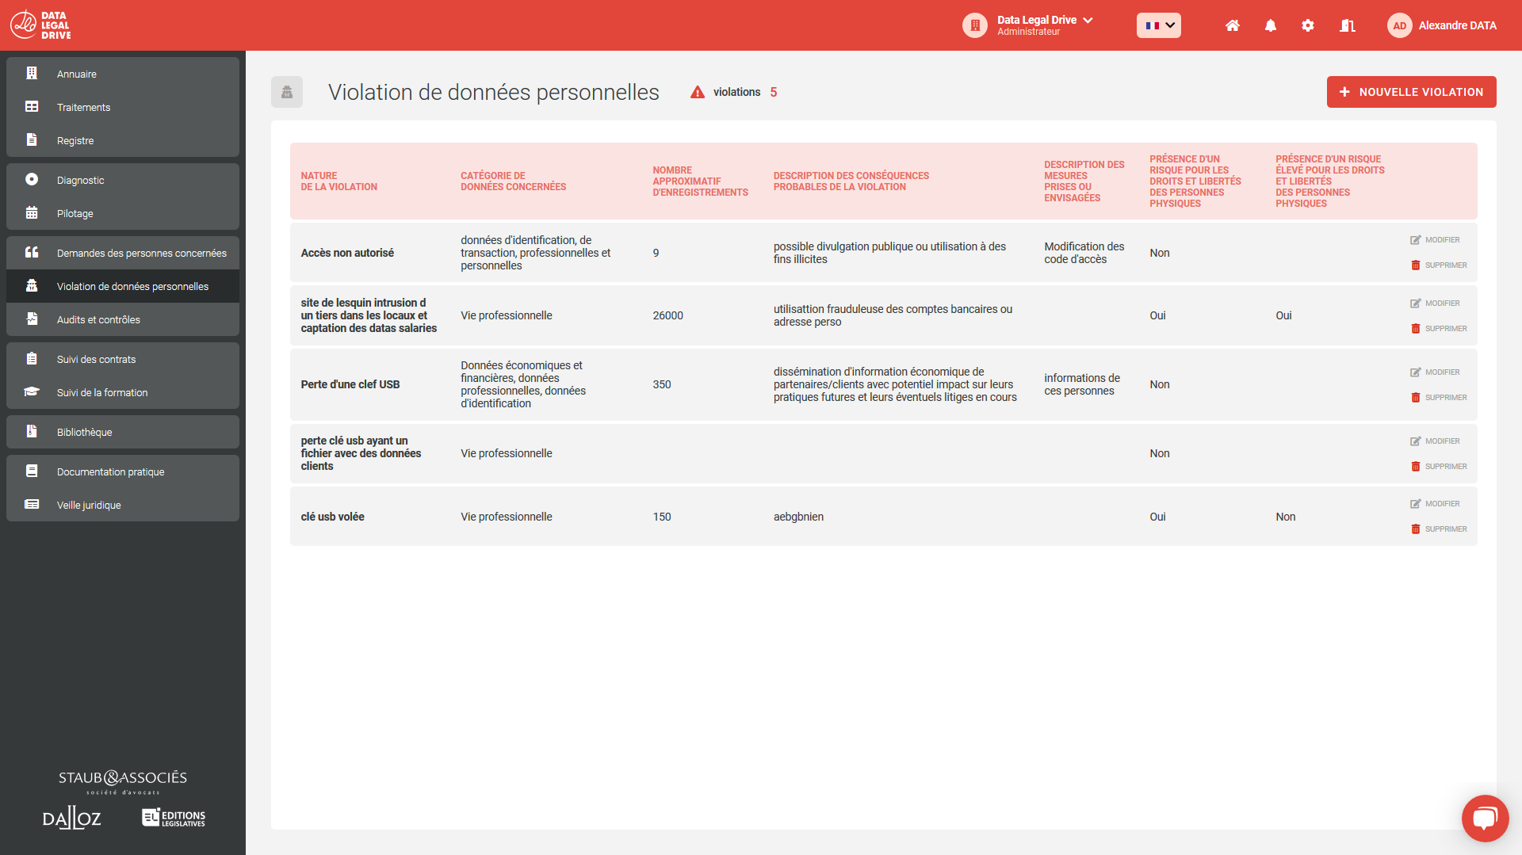
Task: Click the CATÉGORIE DE DONNÉES CONCERNÉES header
Action: 514,181
